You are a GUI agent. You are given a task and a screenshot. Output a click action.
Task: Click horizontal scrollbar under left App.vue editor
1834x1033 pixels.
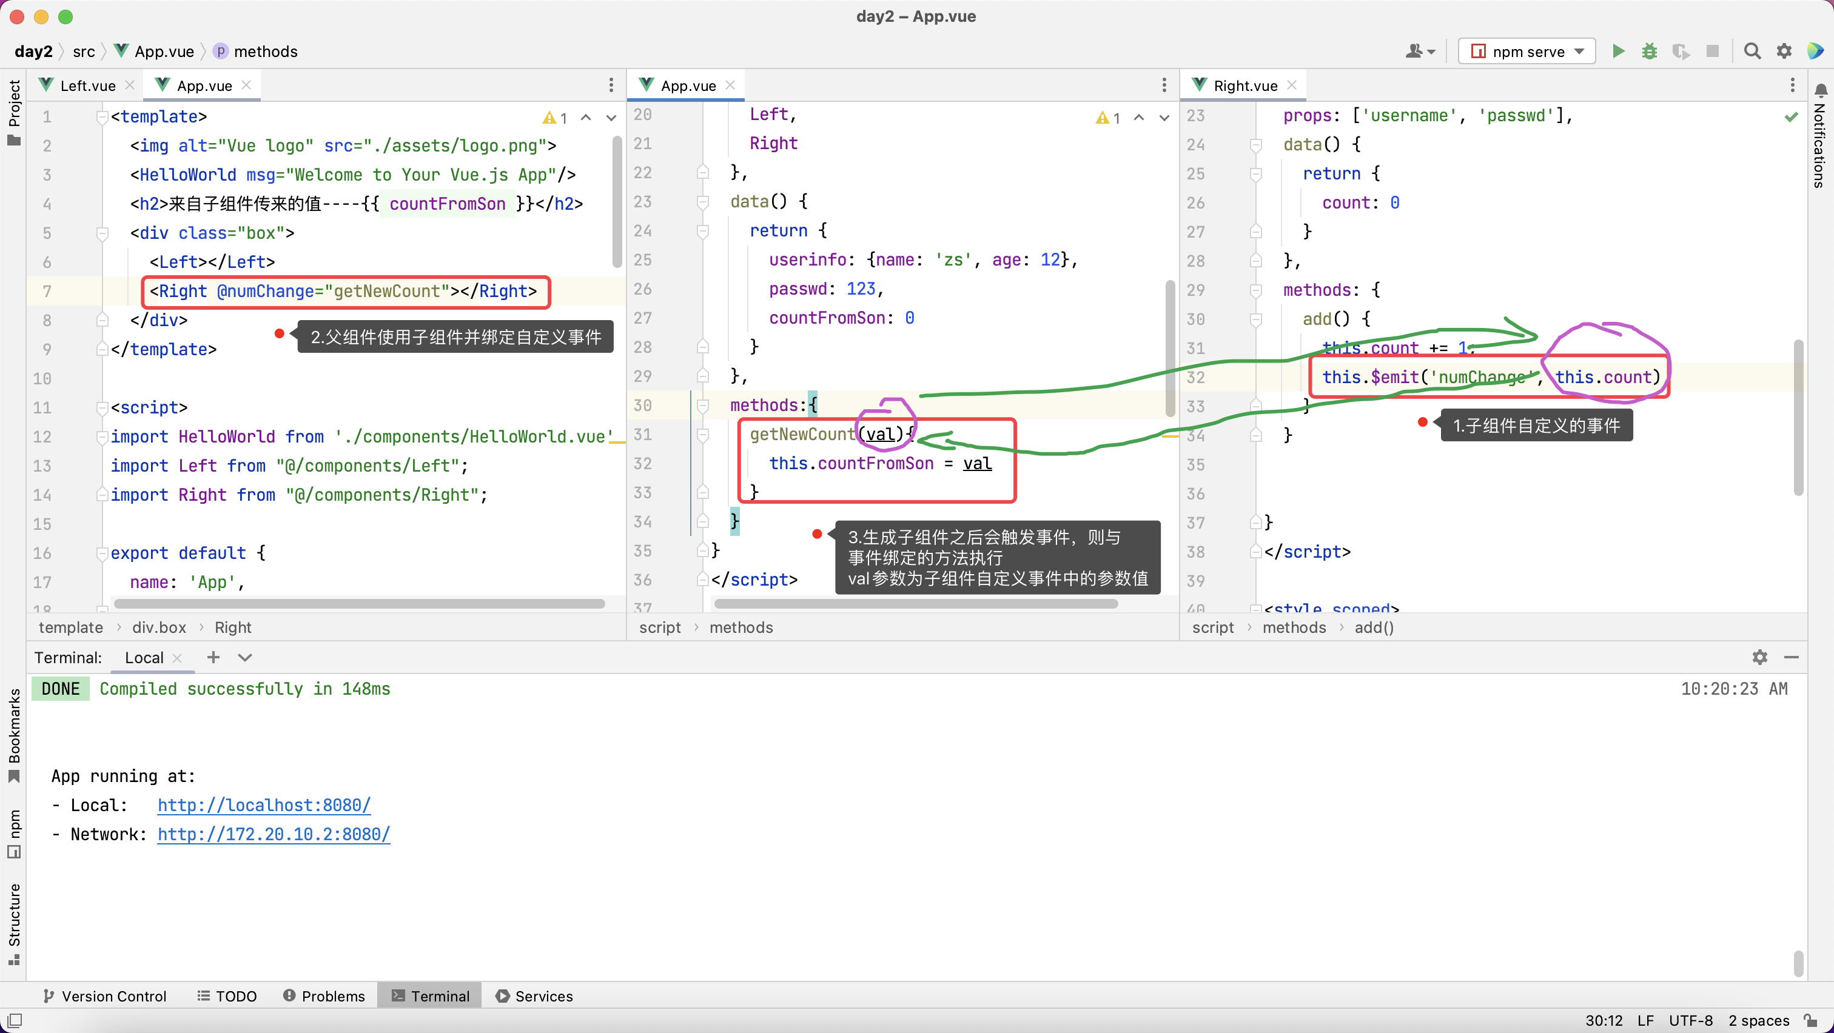359,604
